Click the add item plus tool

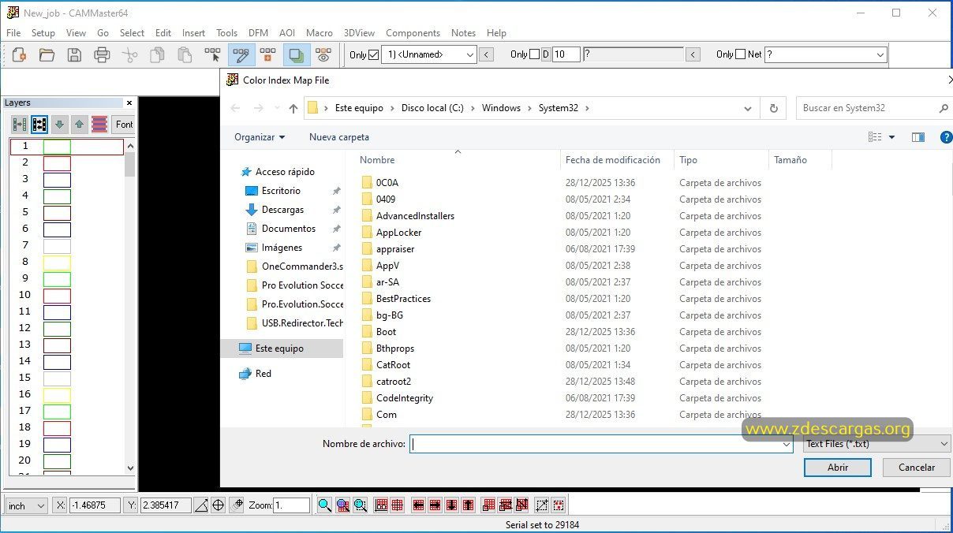[268, 54]
